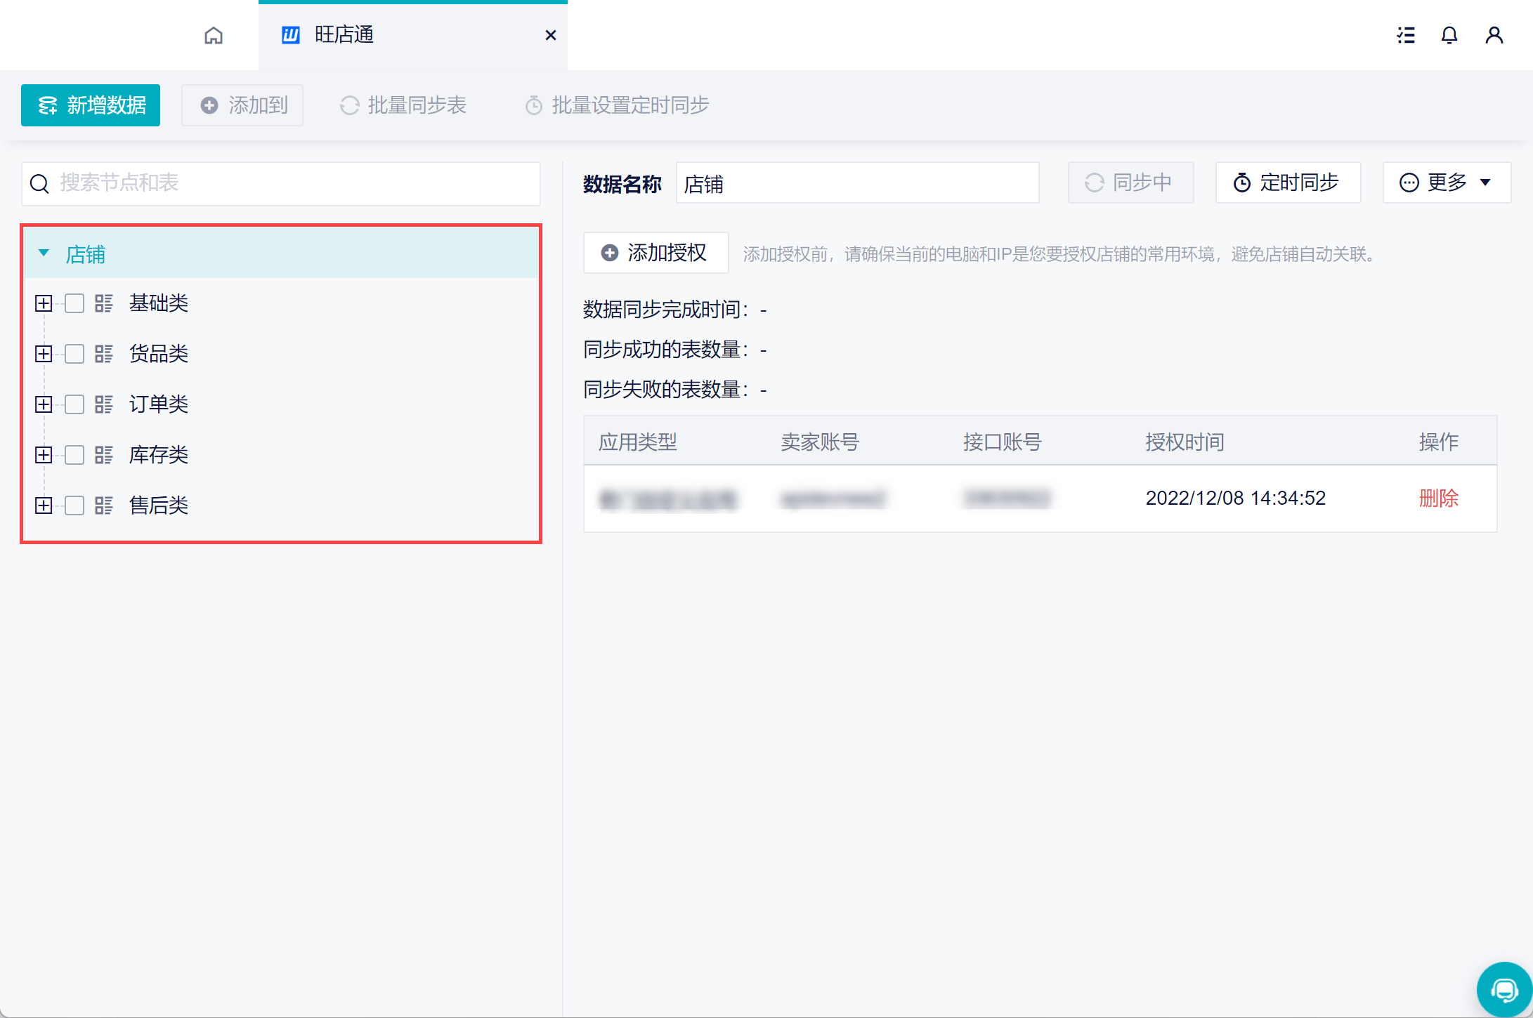Check the 基础类 checkbox
The image size is (1533, 1018).
coord(74,303)
